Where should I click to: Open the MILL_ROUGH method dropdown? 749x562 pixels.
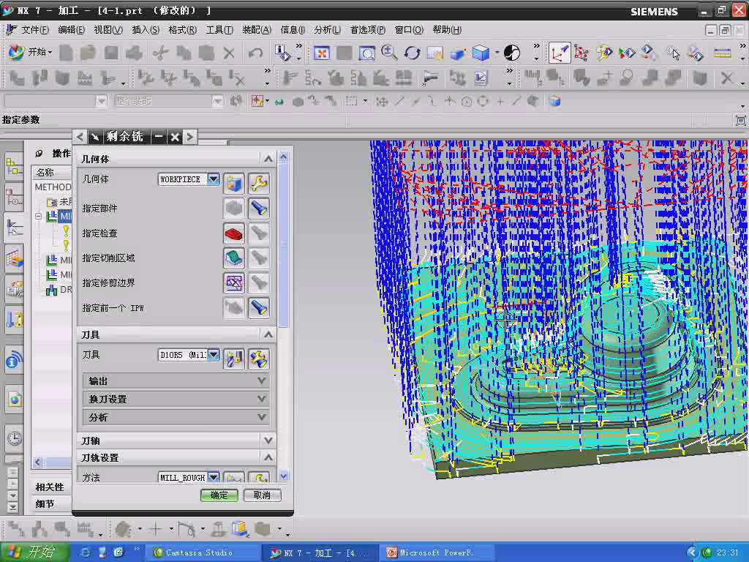click(x=214, y=477)
